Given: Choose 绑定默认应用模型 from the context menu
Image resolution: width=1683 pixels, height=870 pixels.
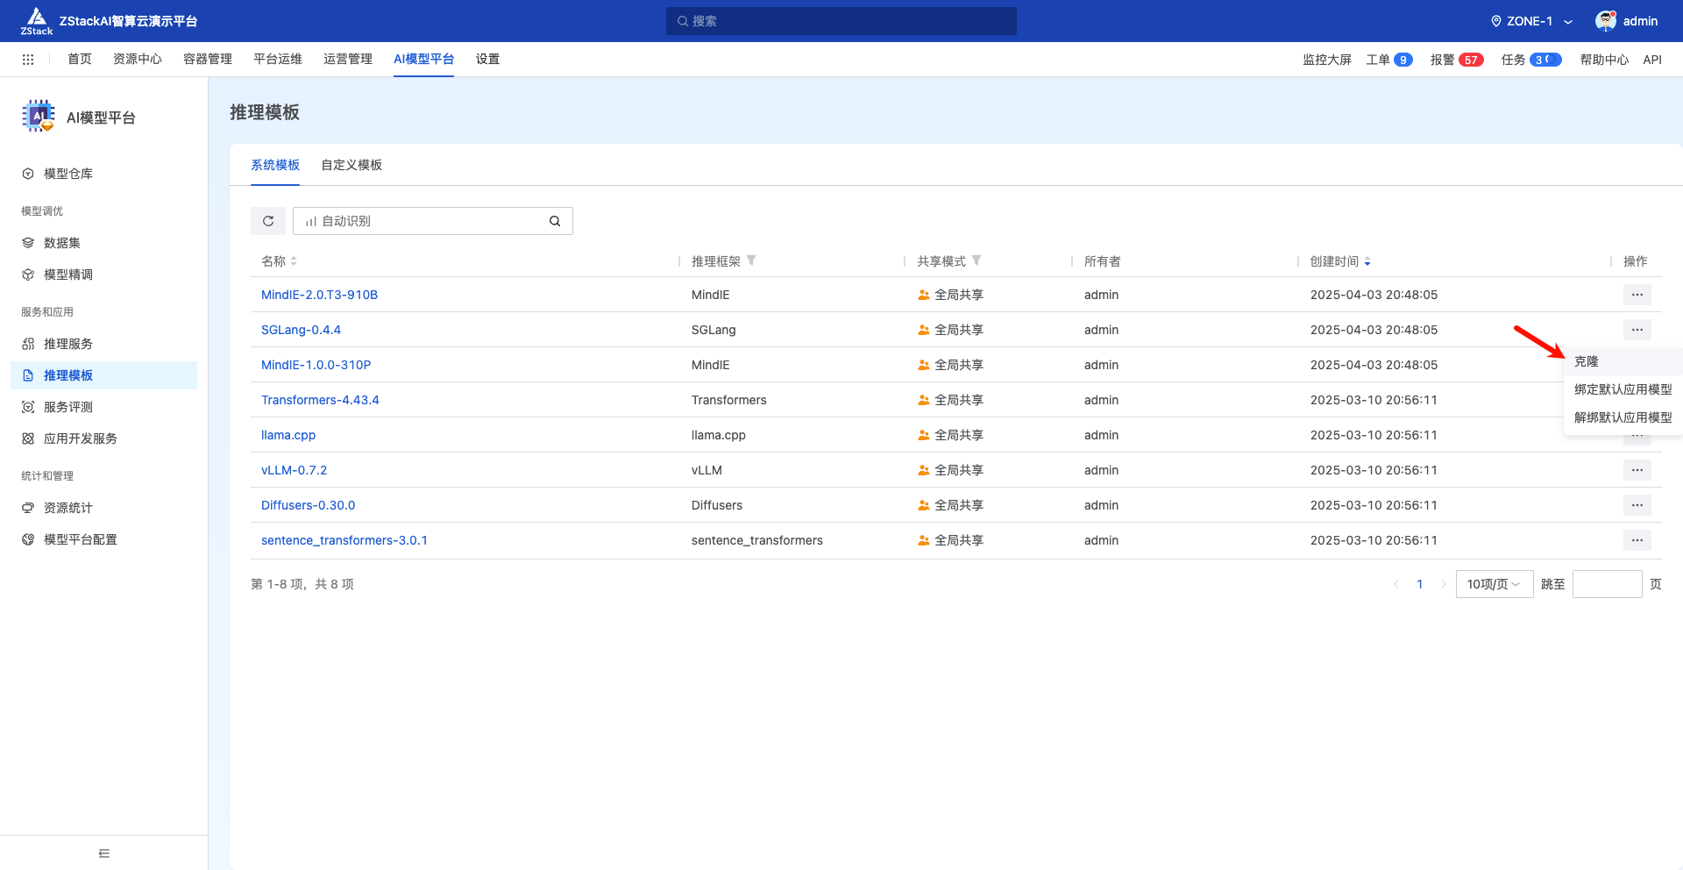Looking at the screenshot, I should pyautogui.click(x=1623, y=389).
